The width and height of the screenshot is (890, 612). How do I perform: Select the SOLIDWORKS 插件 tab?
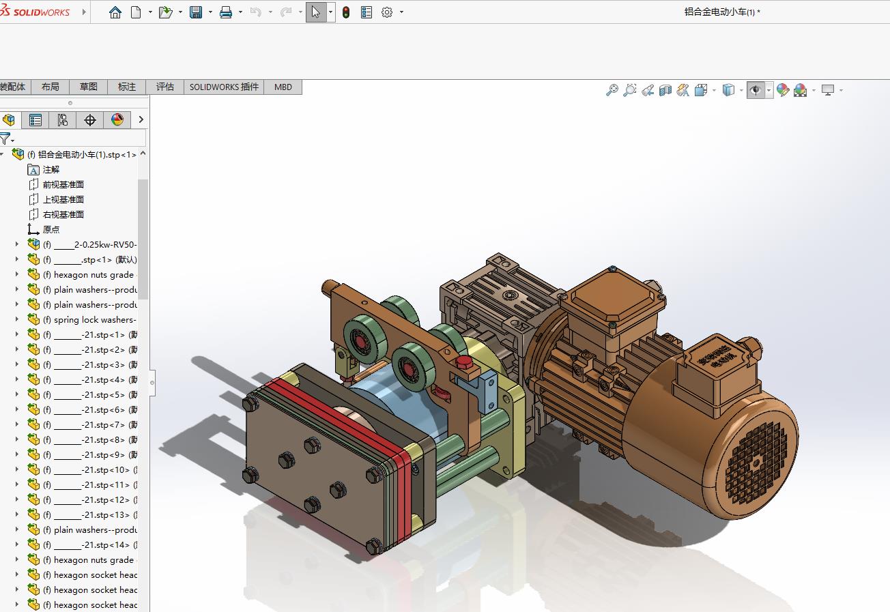tap(225, 87)
